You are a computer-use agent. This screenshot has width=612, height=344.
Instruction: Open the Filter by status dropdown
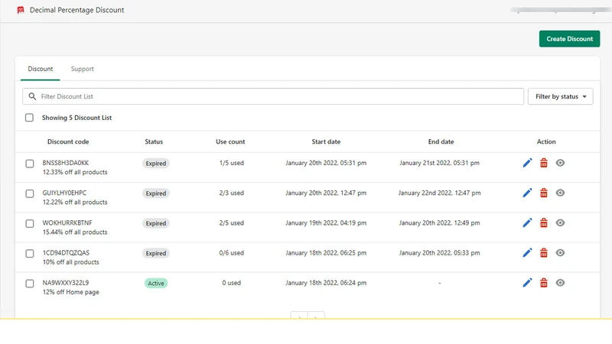pyautogui.click(x=561, y=96)
